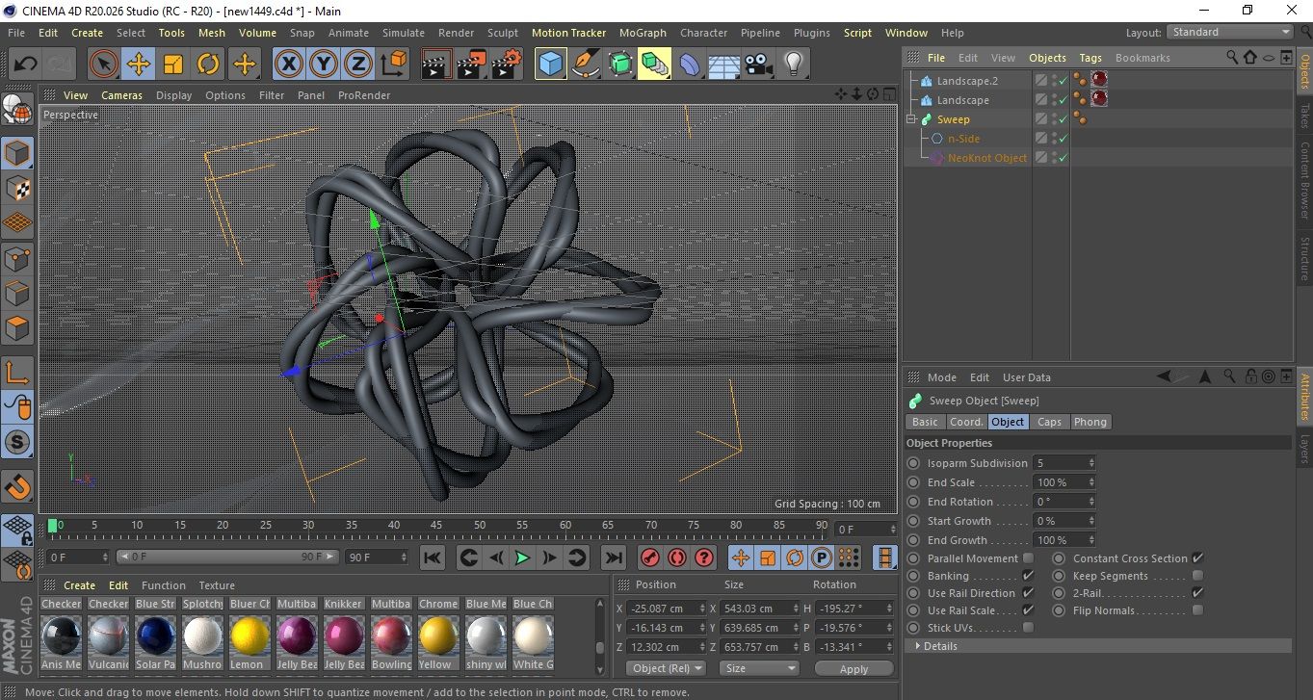Image resolution: width=1313 pixels, height=700 pixels.
Task: Select the Move tool in top toolbar
Action: (x=138, y=65)
